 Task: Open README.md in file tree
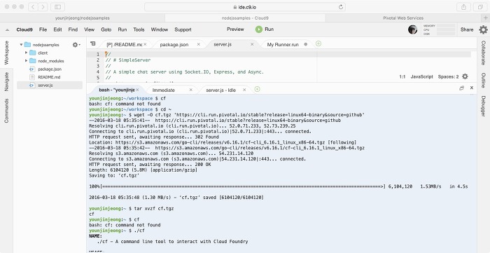50,77
